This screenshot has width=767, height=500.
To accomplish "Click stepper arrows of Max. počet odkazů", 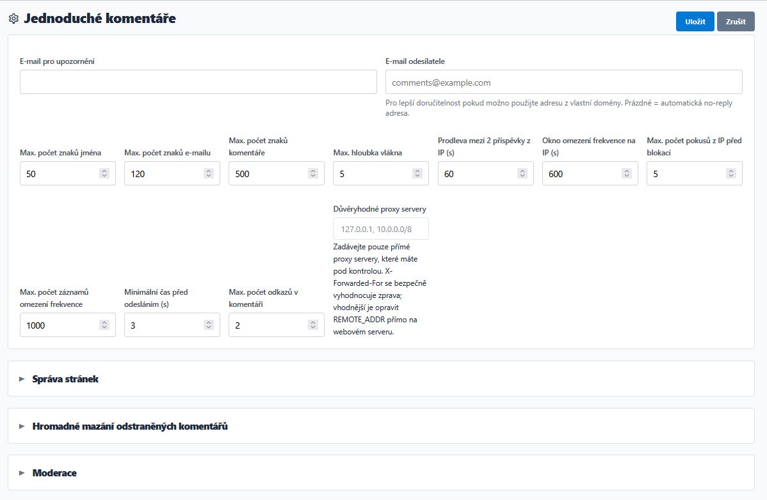I will click(313, 325).
